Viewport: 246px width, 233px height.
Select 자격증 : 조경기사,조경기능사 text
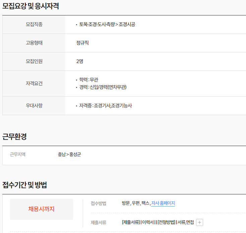(106, 105)
